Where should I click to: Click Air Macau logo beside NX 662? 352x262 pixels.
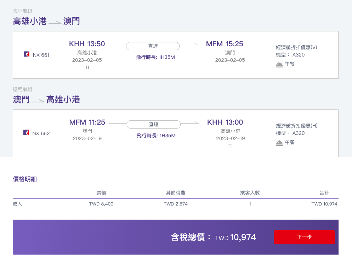[26, 132]
